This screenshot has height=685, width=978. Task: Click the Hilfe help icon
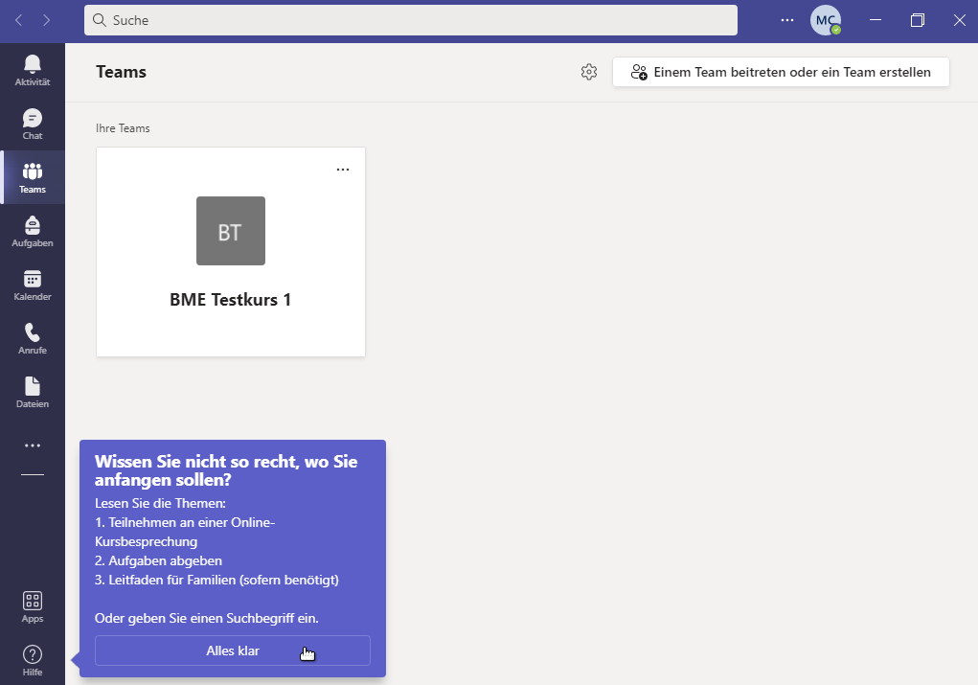point(33,660)
